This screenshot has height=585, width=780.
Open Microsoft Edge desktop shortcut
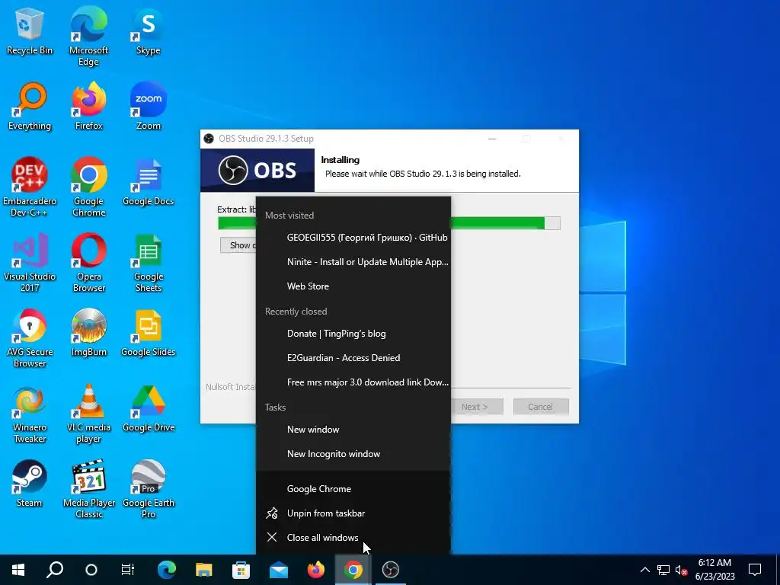coord(88,37)
